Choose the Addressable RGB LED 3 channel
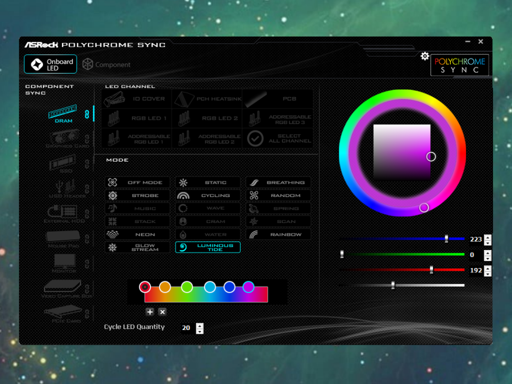 [x=278, y=119]
